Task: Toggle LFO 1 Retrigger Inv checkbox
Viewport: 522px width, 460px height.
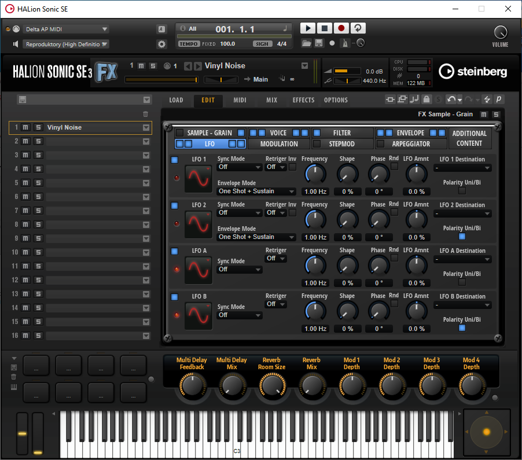Action: 292,167
